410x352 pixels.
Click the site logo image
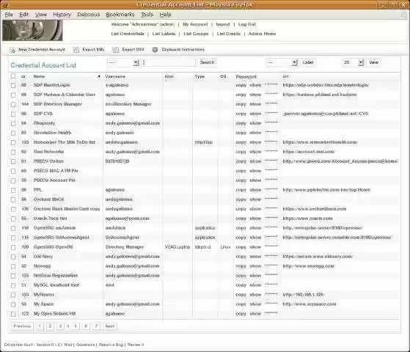(32, 30)
